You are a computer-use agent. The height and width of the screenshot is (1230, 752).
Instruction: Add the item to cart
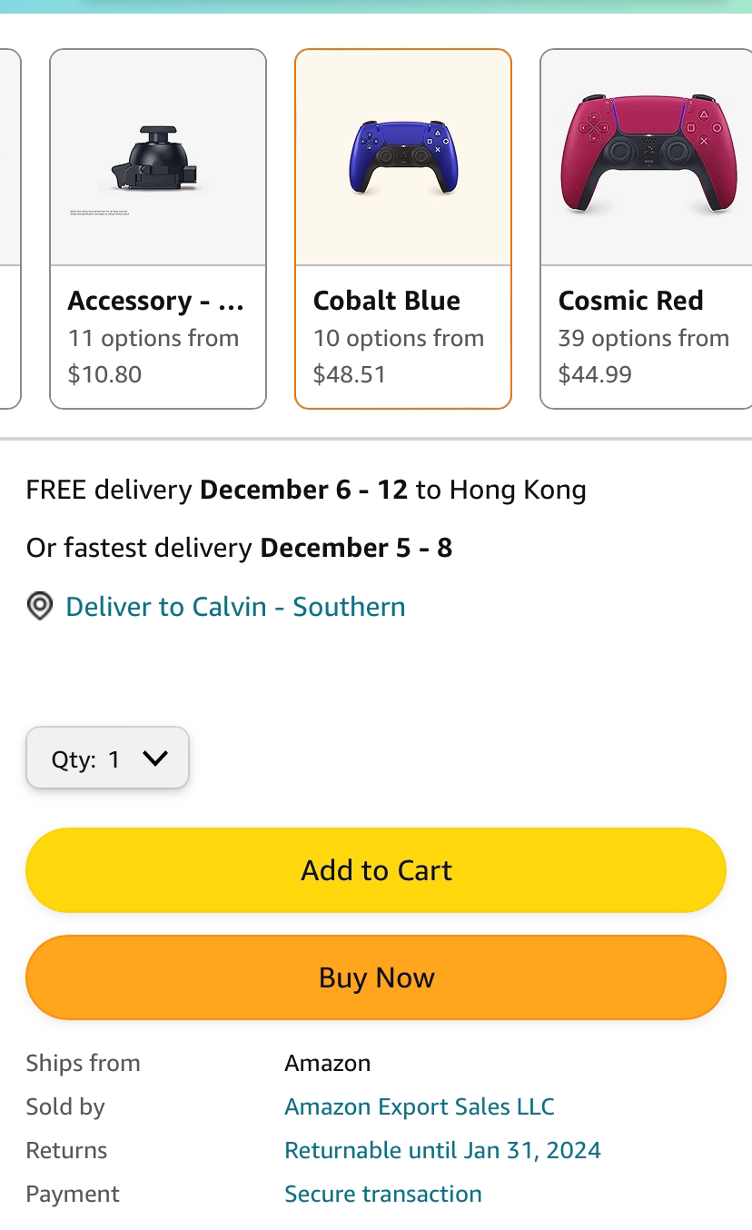[376, 870]
